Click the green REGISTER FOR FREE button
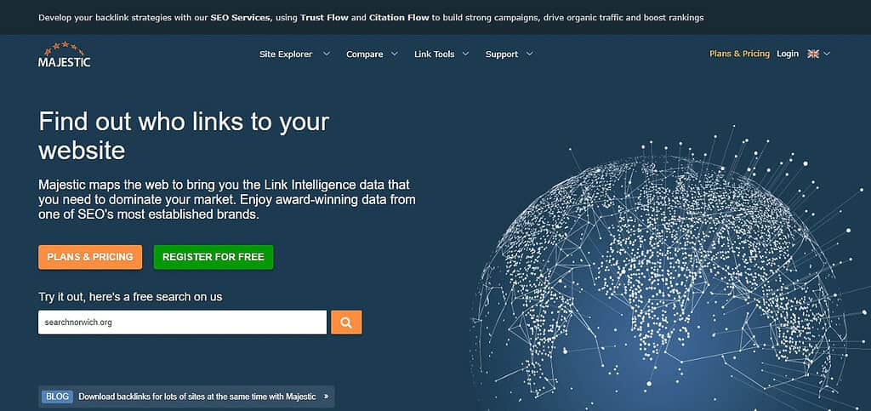The image size is (871, 411). coord(213,257)
